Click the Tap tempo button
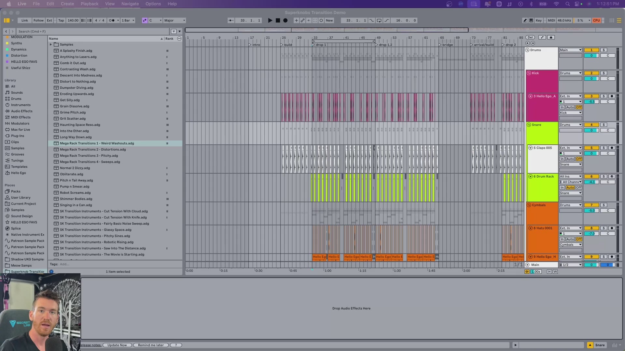The width and height of the screenshot is (625, 351). pos(61,20)
